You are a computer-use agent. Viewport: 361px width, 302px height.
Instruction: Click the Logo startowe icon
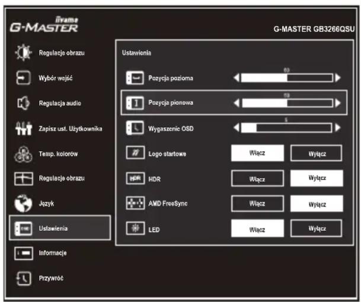(135, 152)
